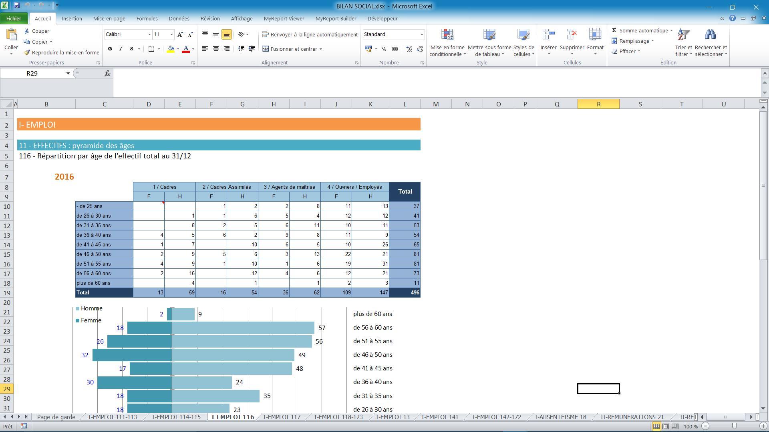This screenshot has height=432, width=769.
Task: Apply percent style
Action: (x=384, y=49)
